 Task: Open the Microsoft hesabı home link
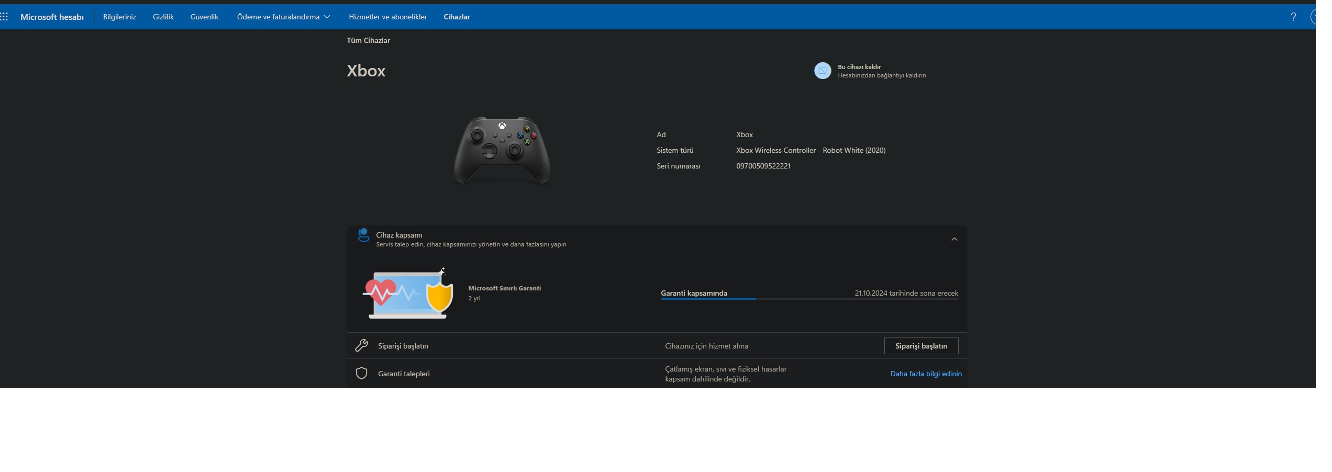[x=52, y=17]
